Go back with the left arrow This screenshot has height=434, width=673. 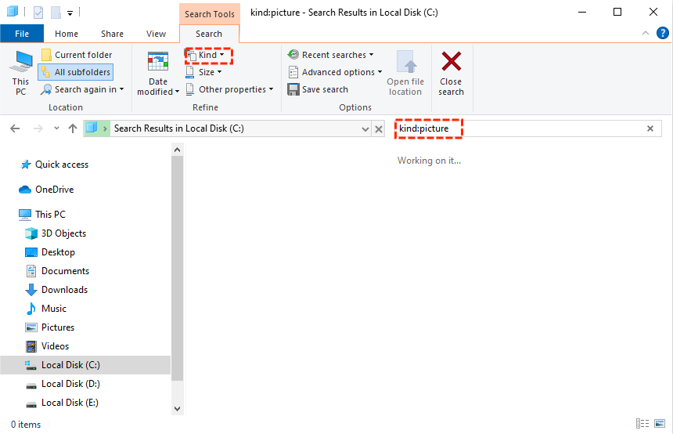pyautogui.click(x=15, y=128)
